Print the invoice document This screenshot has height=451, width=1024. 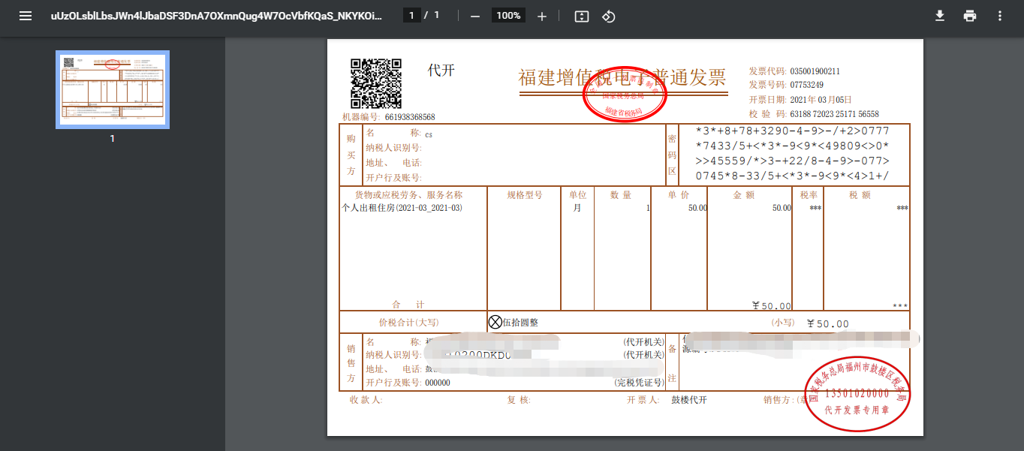tap(969, 15)
